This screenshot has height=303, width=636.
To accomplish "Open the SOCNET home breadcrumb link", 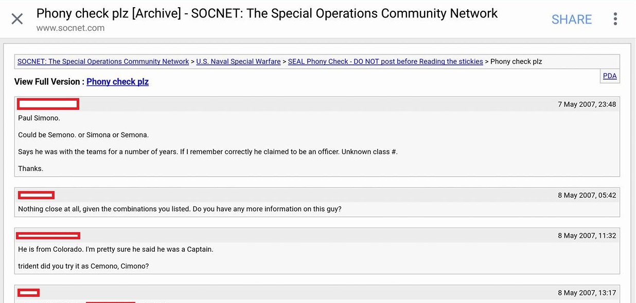I will pyautogui.click(x=103, y=62).
